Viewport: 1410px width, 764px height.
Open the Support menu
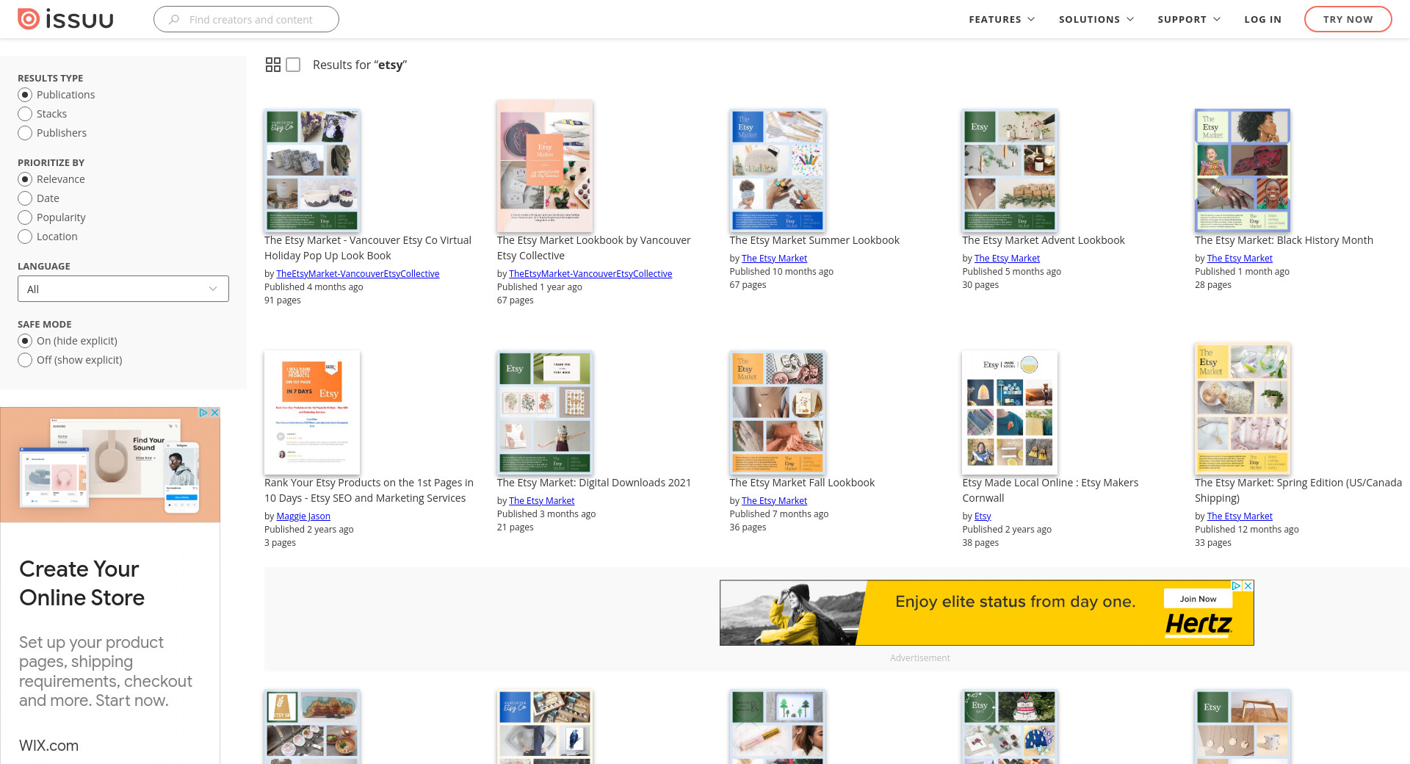(1188, 19)
